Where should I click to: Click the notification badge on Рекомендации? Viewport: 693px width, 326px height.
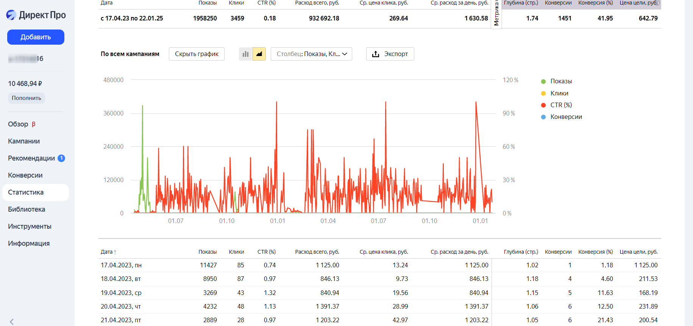point(61,158)
